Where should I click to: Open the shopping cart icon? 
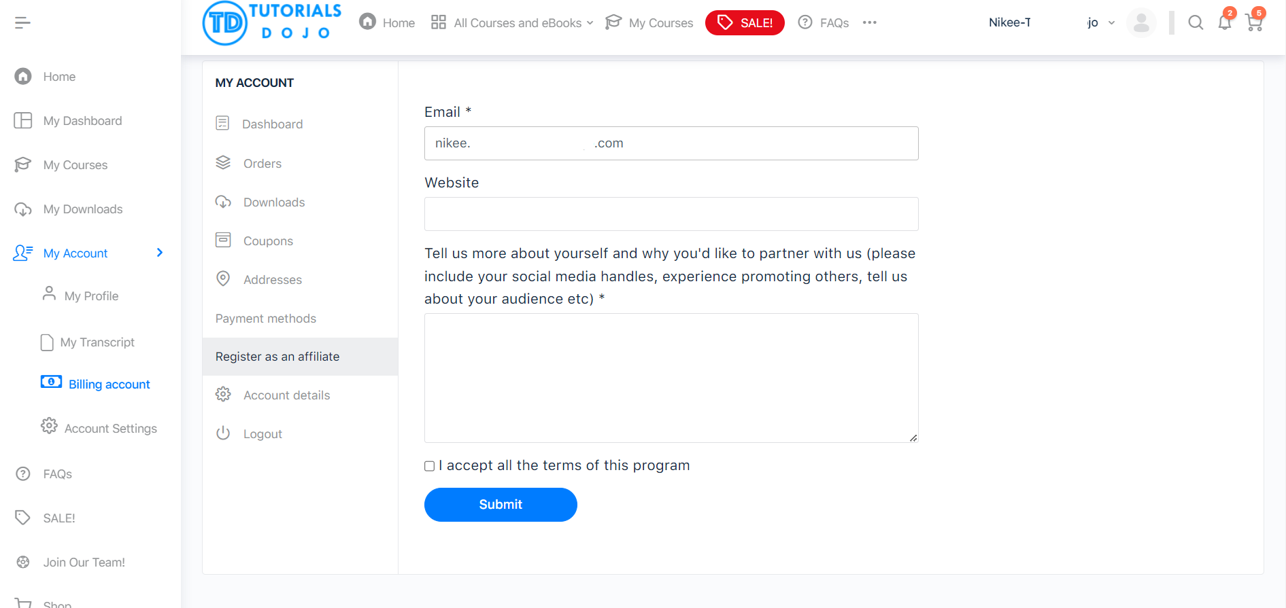[1254, 23]
